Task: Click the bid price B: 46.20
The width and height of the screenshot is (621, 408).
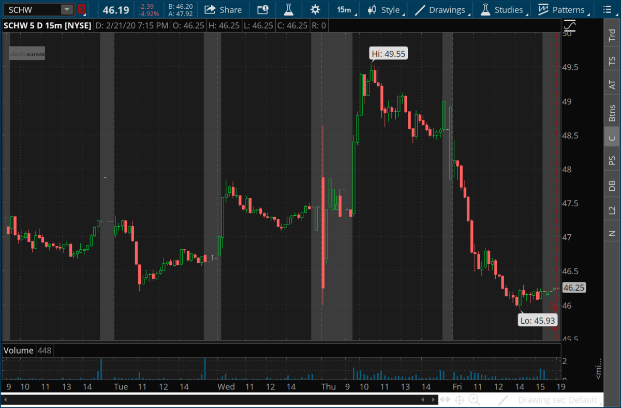Action: pyautogui.click(x=180, y=6)
